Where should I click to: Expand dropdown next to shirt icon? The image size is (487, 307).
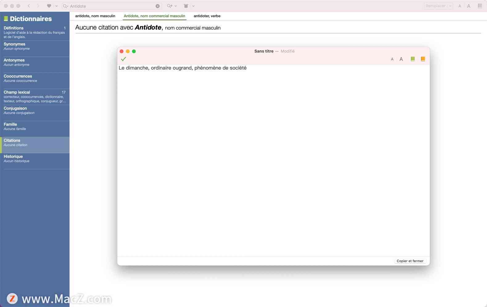coord(193,6)
